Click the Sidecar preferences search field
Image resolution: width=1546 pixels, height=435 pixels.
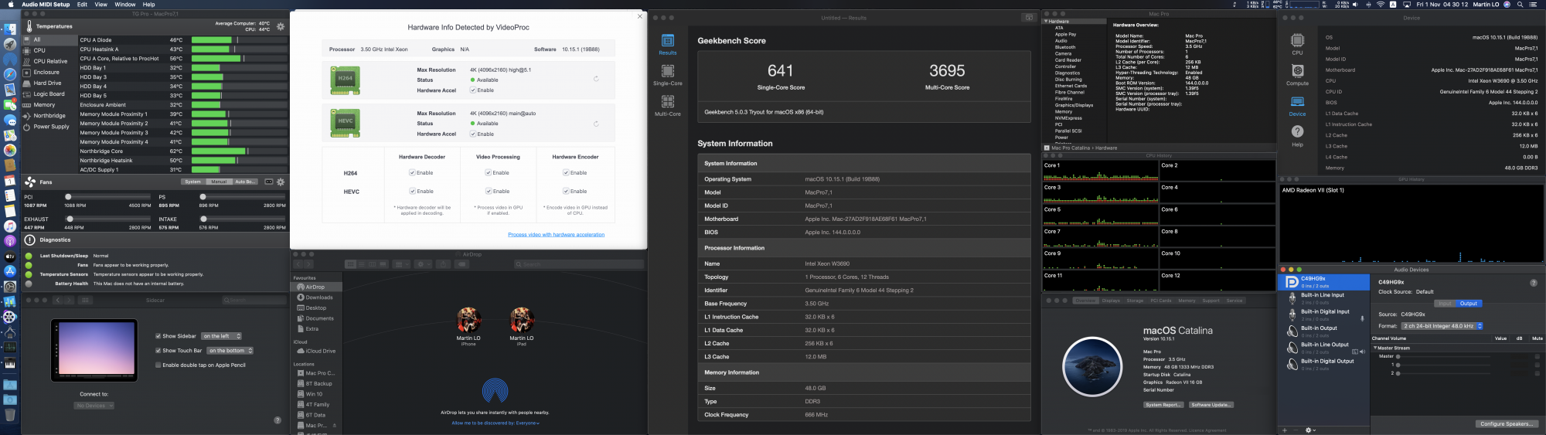pyautogui.click(x=254, y=300)
